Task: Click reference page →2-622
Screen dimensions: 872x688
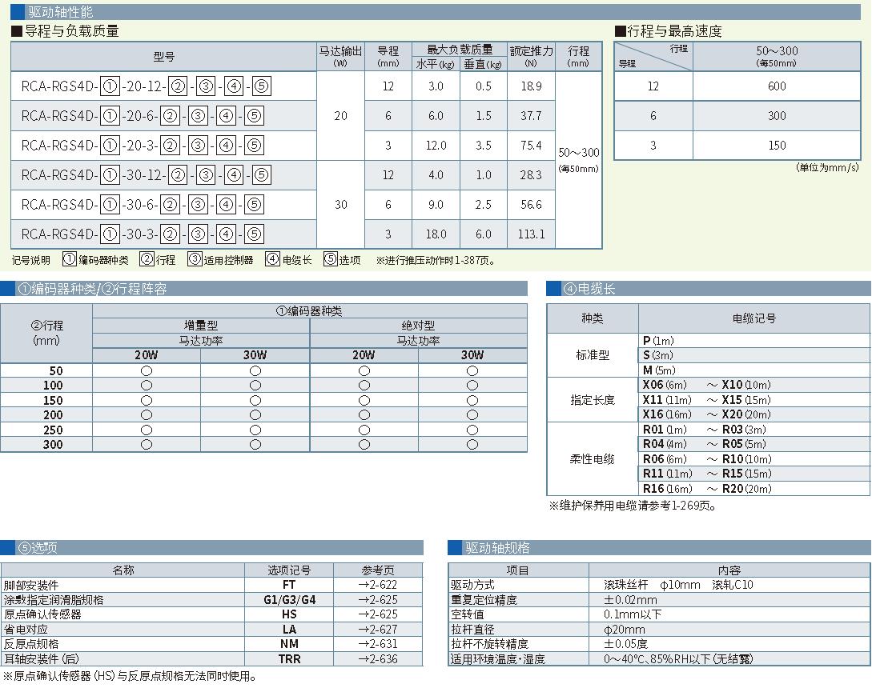Action: (x=378, y=585)
